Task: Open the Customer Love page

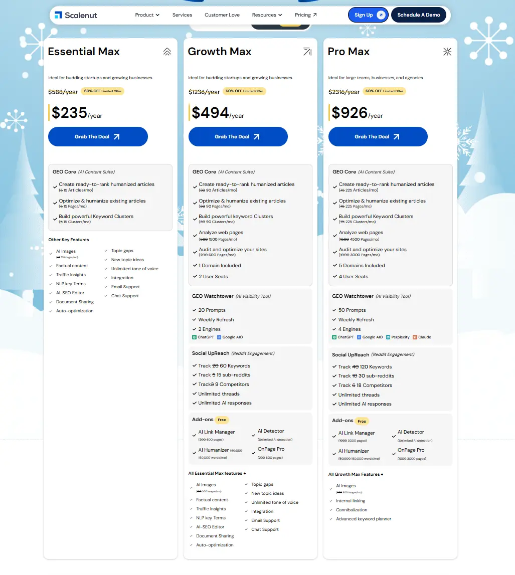Action: (x=222, y=15)
